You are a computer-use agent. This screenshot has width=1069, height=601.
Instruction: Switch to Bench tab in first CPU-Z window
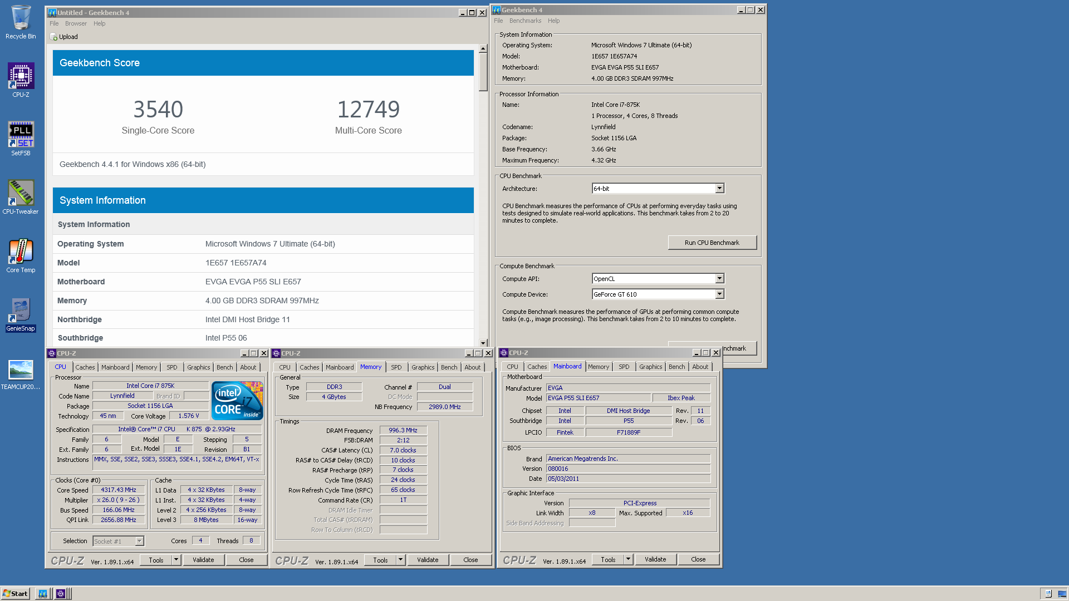click(225, 367)
